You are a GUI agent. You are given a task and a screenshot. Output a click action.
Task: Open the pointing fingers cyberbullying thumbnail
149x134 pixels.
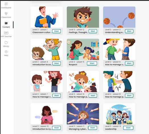click(83, 114)
